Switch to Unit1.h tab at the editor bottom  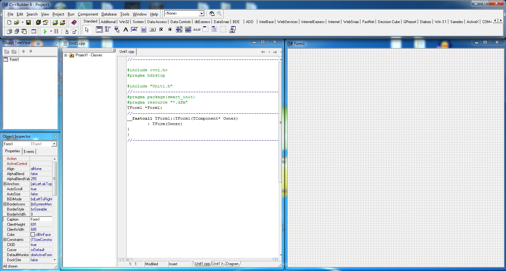coord(218,264)
